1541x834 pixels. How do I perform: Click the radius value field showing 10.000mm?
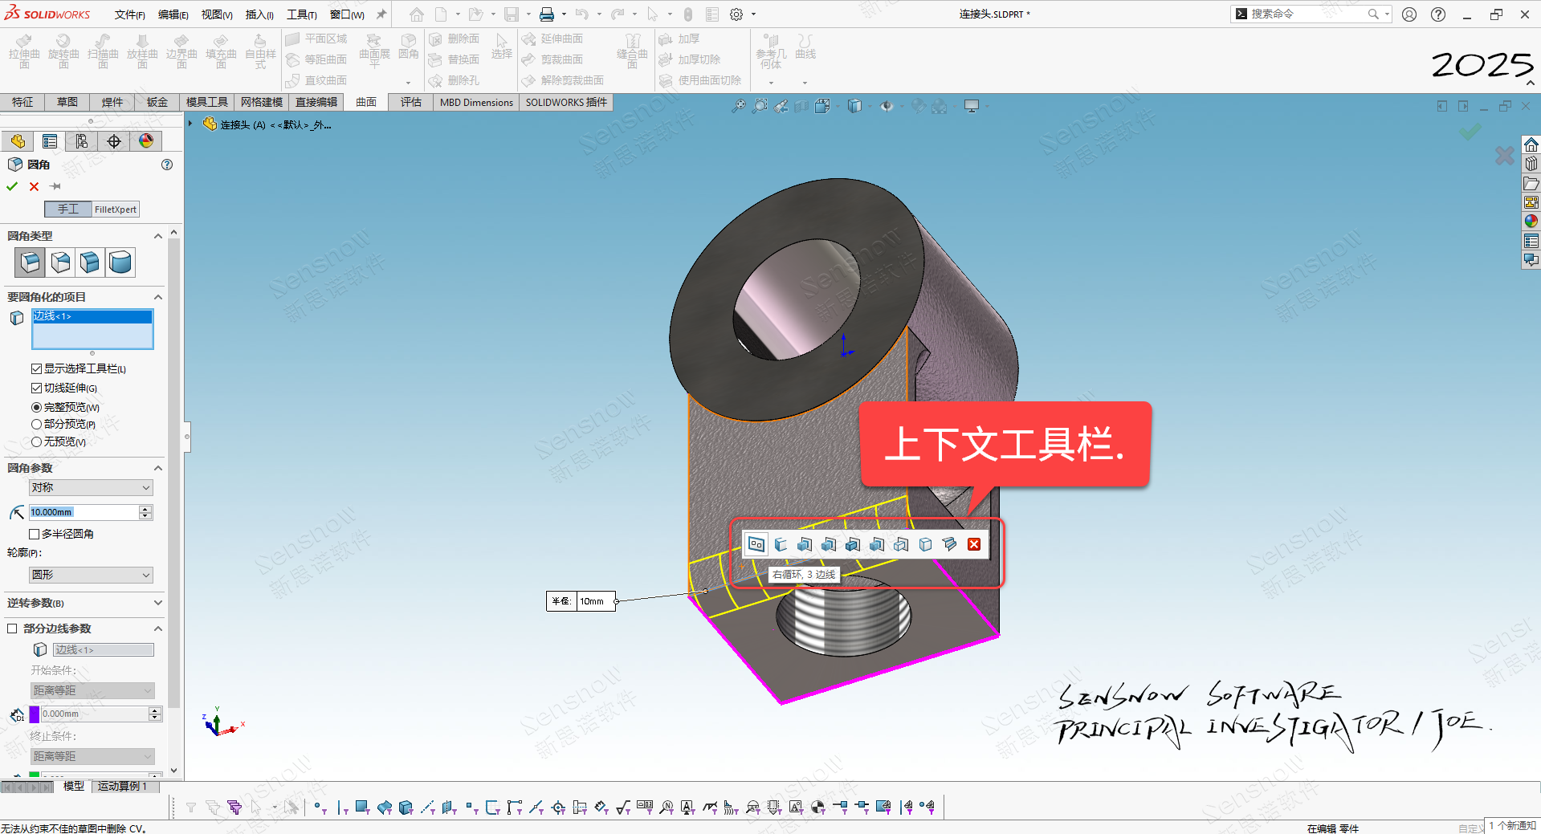click(83, 512)
